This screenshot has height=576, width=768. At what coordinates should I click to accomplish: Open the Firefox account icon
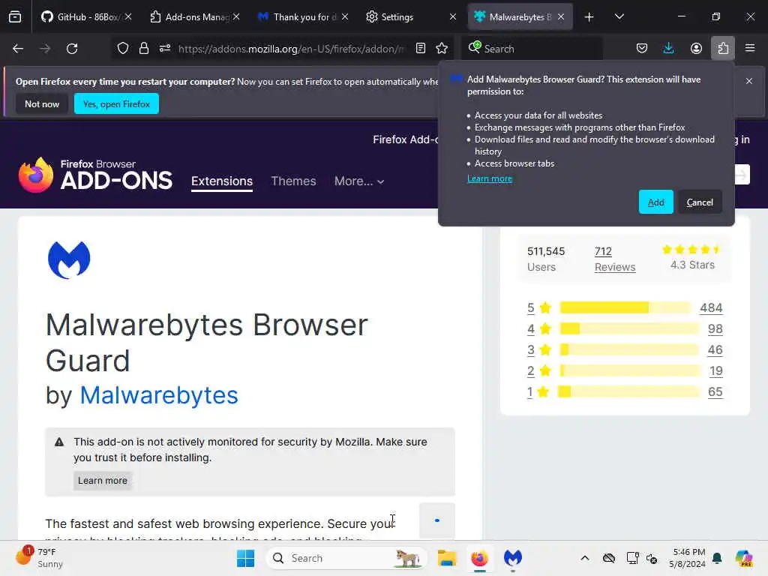696,49
